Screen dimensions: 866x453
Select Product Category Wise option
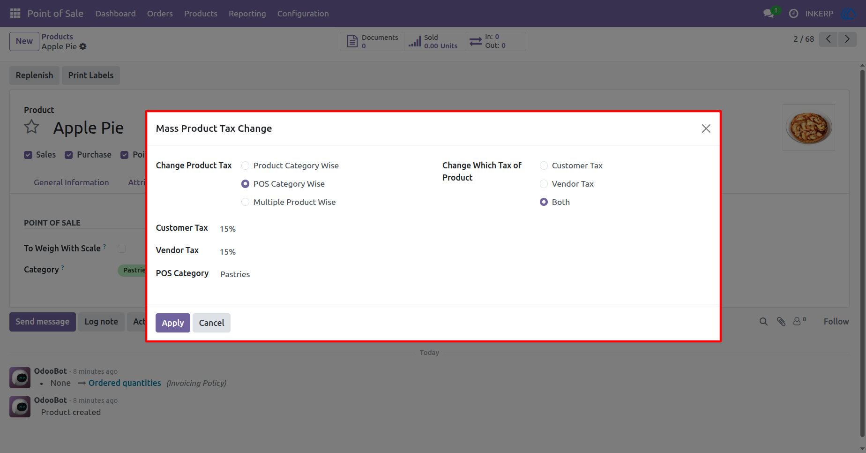(245, 166)
